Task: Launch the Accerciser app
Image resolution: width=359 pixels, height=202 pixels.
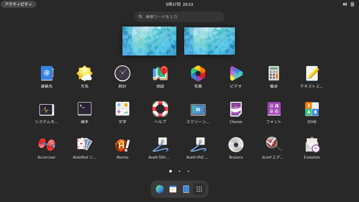Action: [x=47, y=144]
